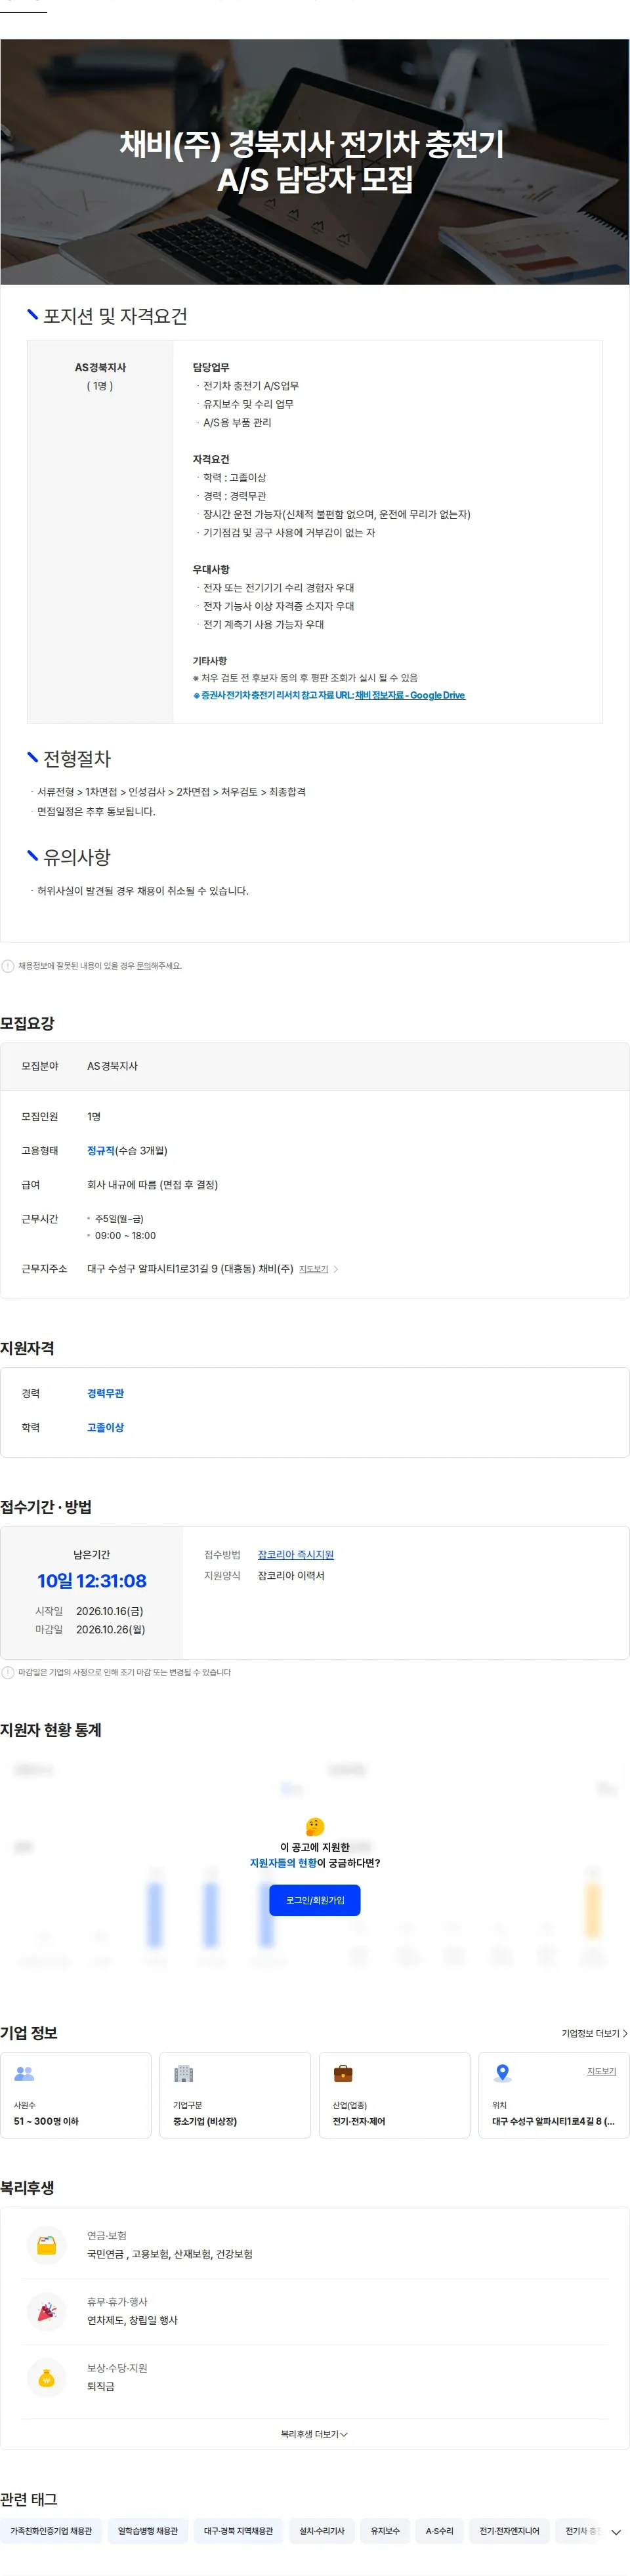Click the 회사 내규에 따름 salary text
Screen dimensions: 630x2576
[152, 1185]
